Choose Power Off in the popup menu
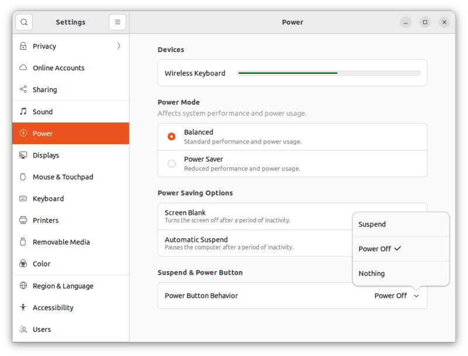 coord(401,249)
